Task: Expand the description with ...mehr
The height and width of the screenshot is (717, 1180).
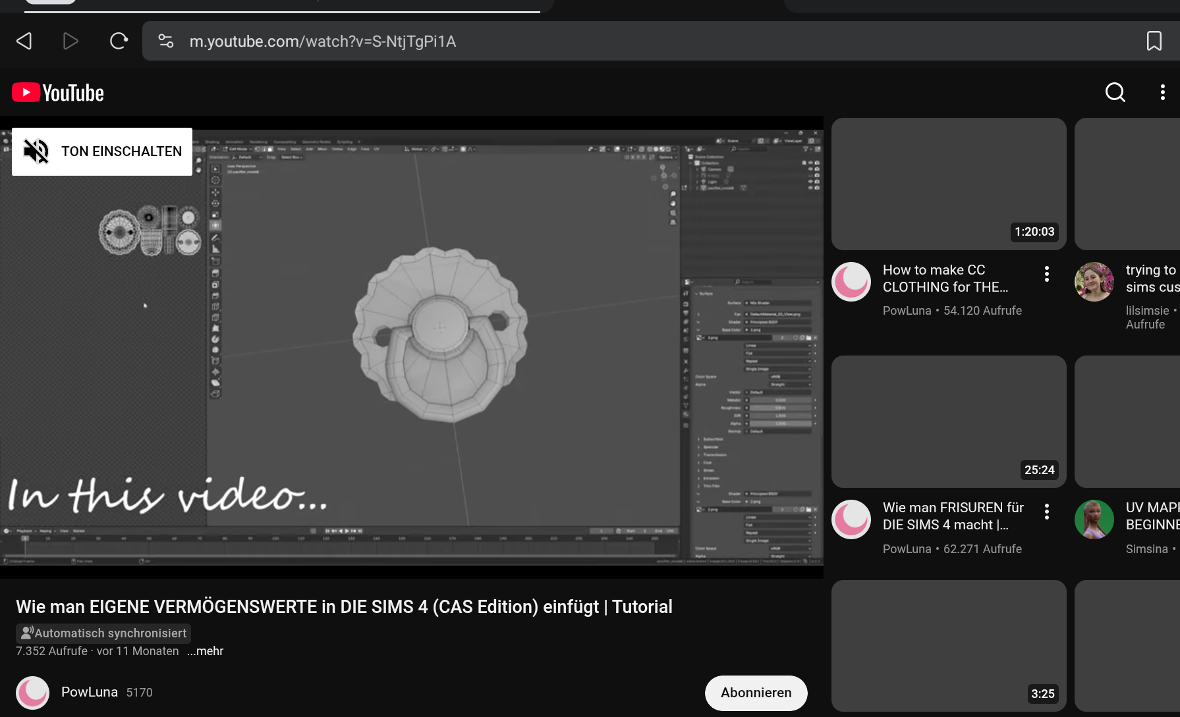Action: click(205, 651)
